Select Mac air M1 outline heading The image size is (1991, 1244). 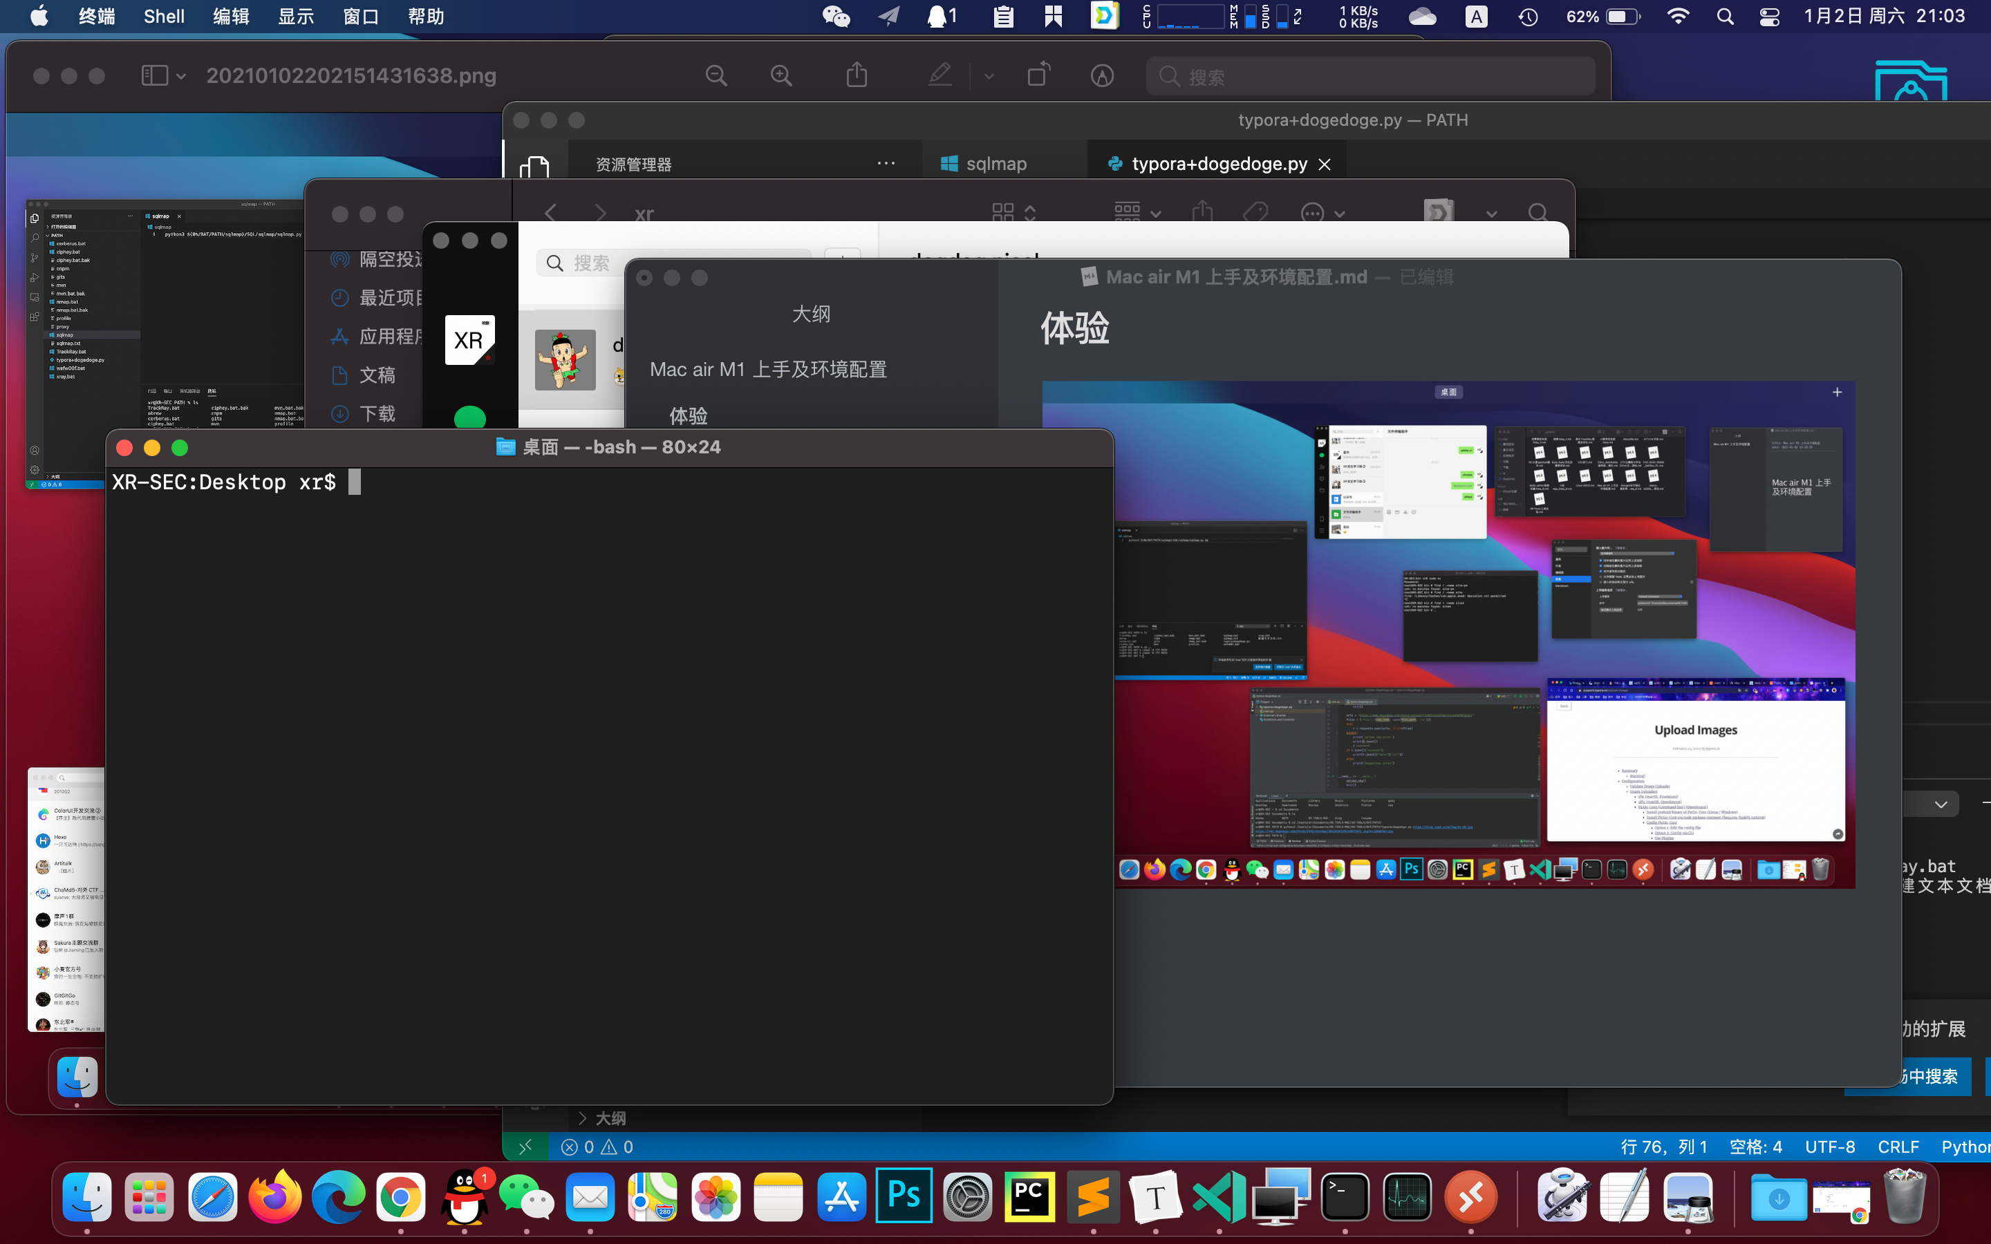point(767,370)
